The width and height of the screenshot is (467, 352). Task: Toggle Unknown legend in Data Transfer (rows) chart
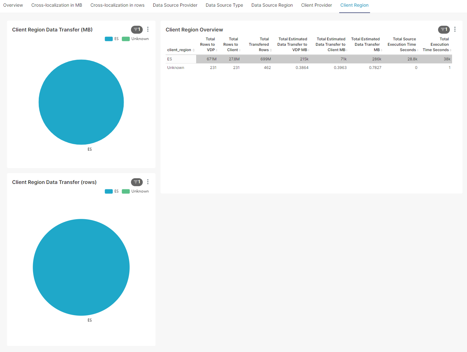tap(135, 191)
